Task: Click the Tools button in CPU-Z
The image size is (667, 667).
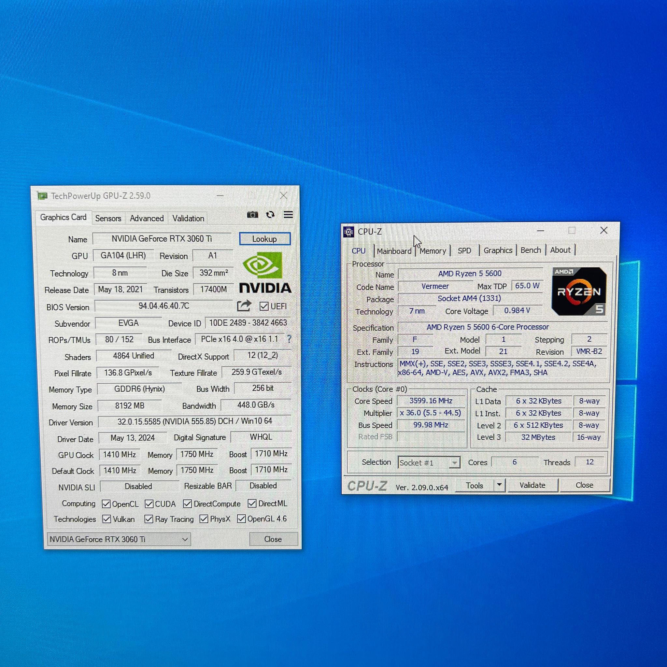Action: [x=475, y=485]
